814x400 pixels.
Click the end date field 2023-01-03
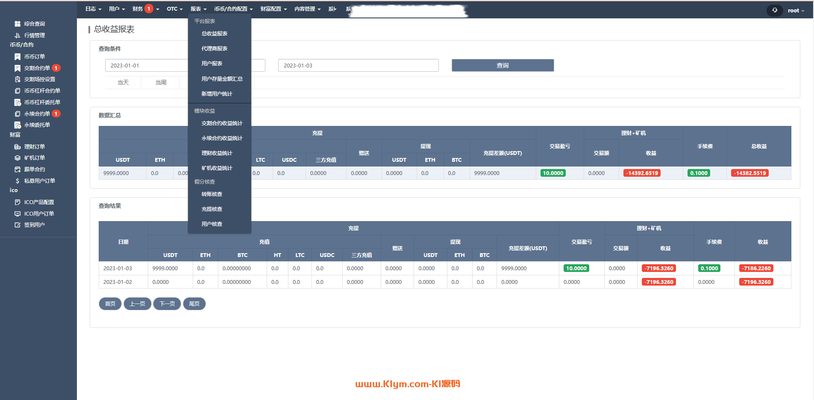tap(358, 65)
